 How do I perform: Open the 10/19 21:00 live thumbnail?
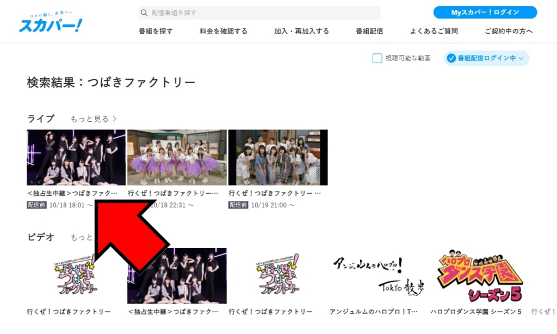click(x=278, y=157)
